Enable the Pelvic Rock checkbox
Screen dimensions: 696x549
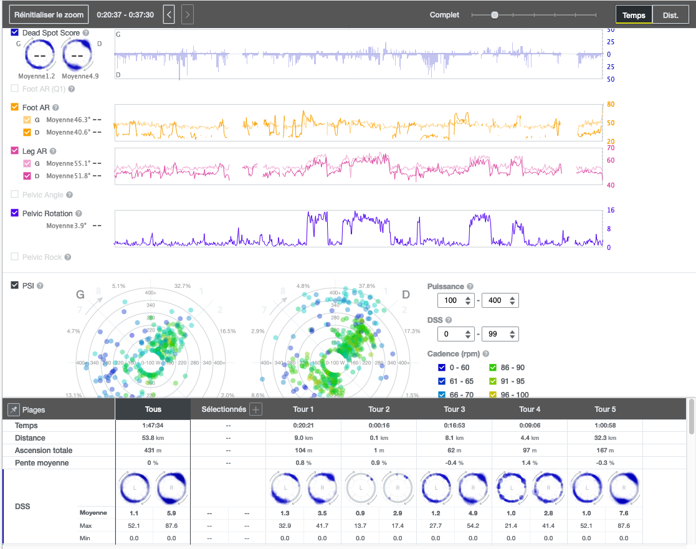point(15,257)
